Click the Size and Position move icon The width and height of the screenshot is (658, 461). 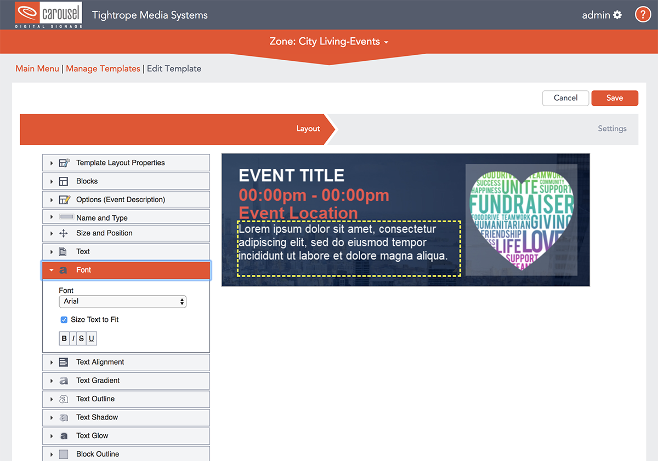click(64, 233)
